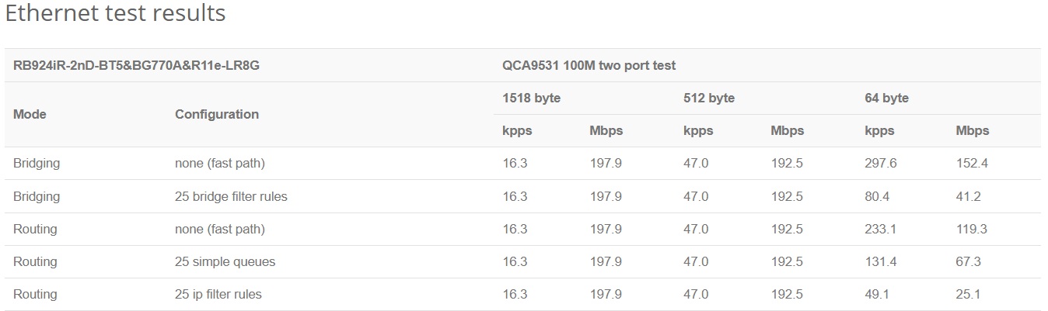The height and width of the screenshot is (311, 1048).
Task: Click the "Configuration" column header
Action: point(217,114)
